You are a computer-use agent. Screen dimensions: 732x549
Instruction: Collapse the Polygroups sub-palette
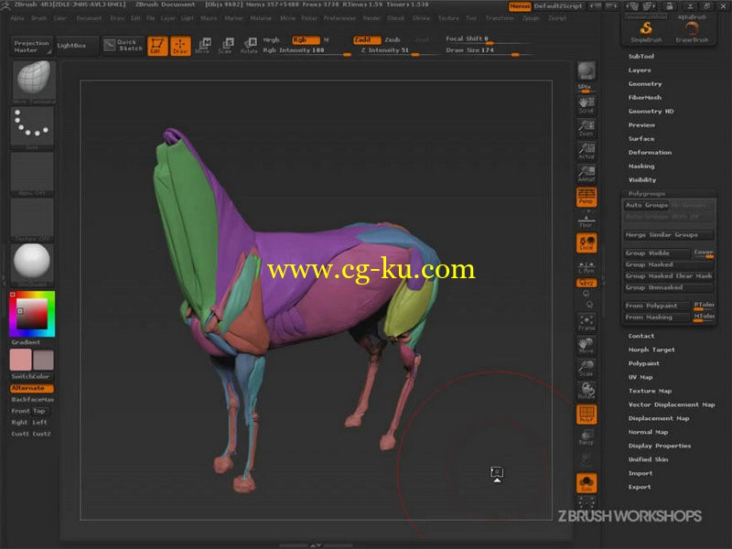[x=647, y=193]
